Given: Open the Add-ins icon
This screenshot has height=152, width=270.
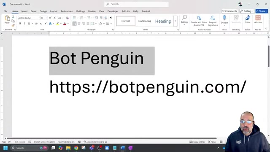Looking at the screenshot, I should pyautogui.click(x=258, y=19).
